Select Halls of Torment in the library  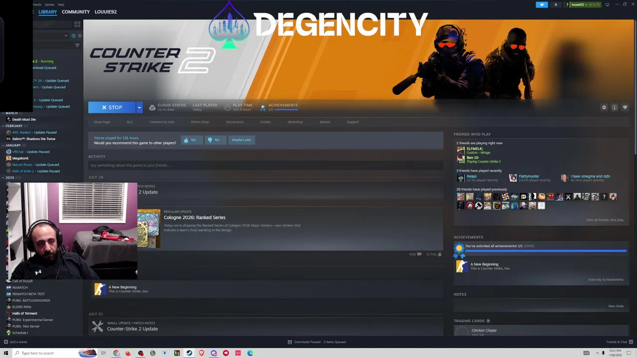[x=24, y=313]
